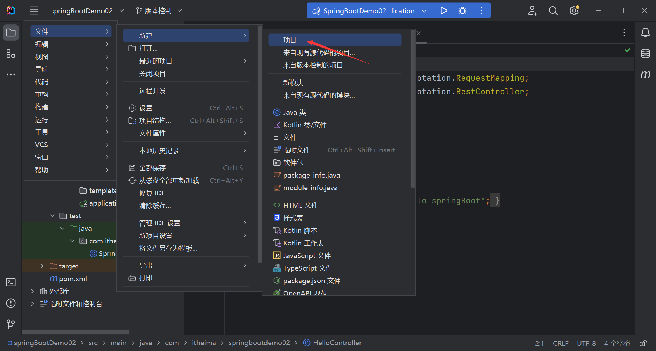Select 项目... in the New submenu

pyautogui.click(x=335, y=40)
